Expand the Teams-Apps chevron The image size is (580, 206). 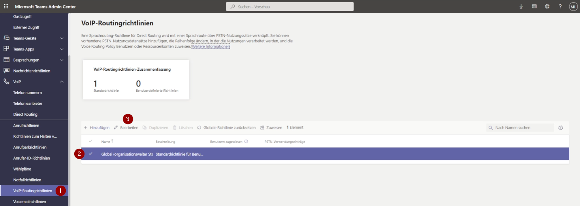(62, 49)
